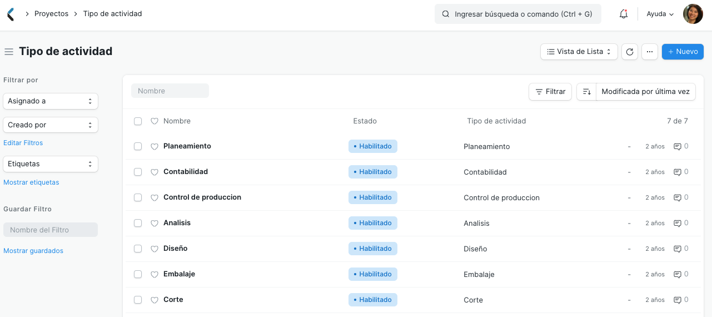Click the Estado column header
Viewport: 712px width, 317px height.
365,121
